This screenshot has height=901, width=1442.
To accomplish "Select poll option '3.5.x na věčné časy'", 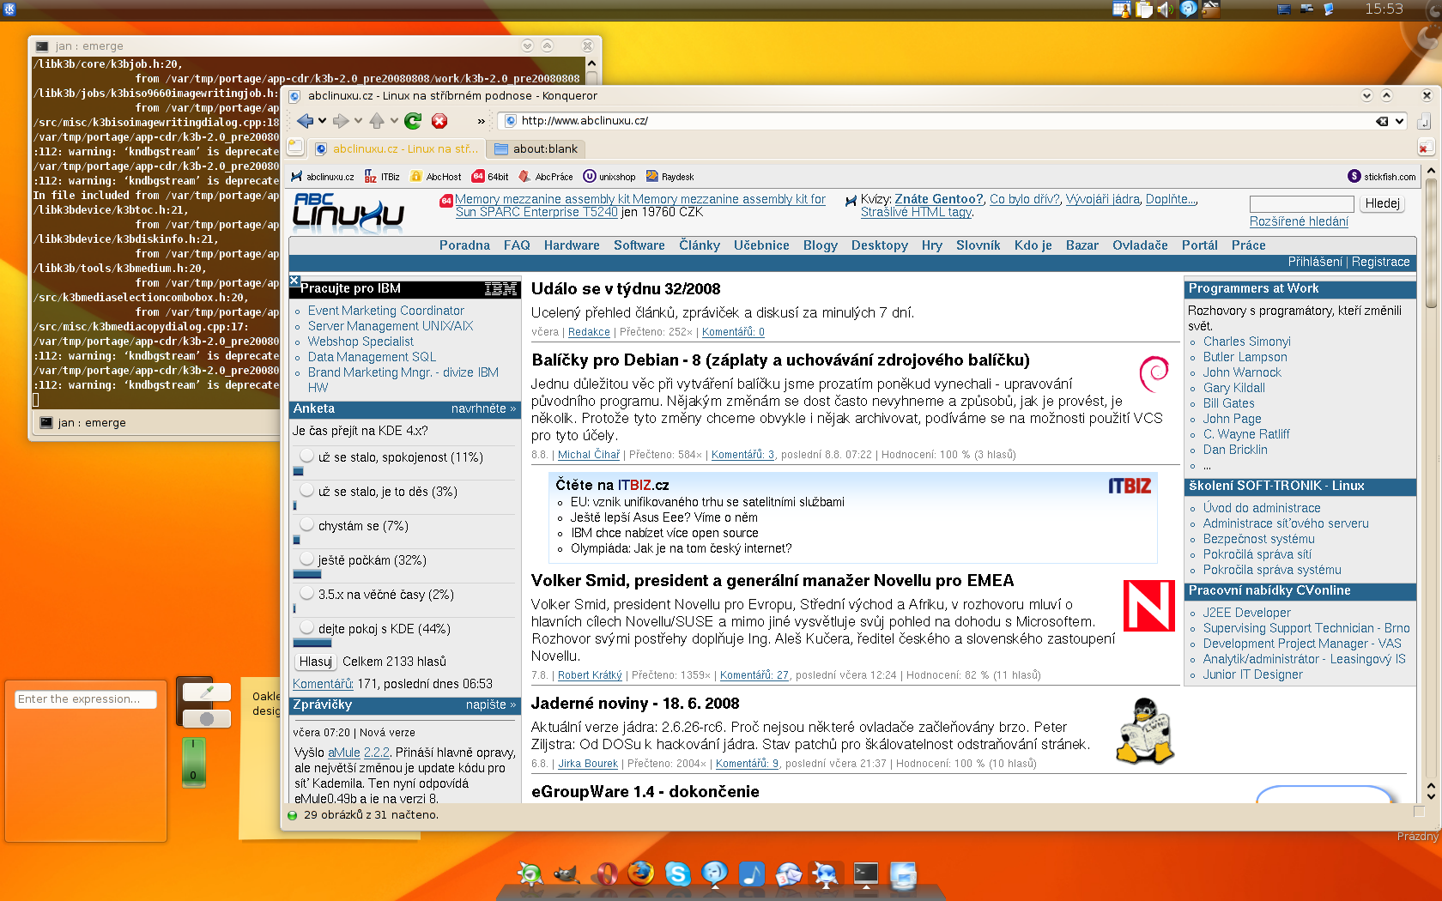I will (306, 594).
